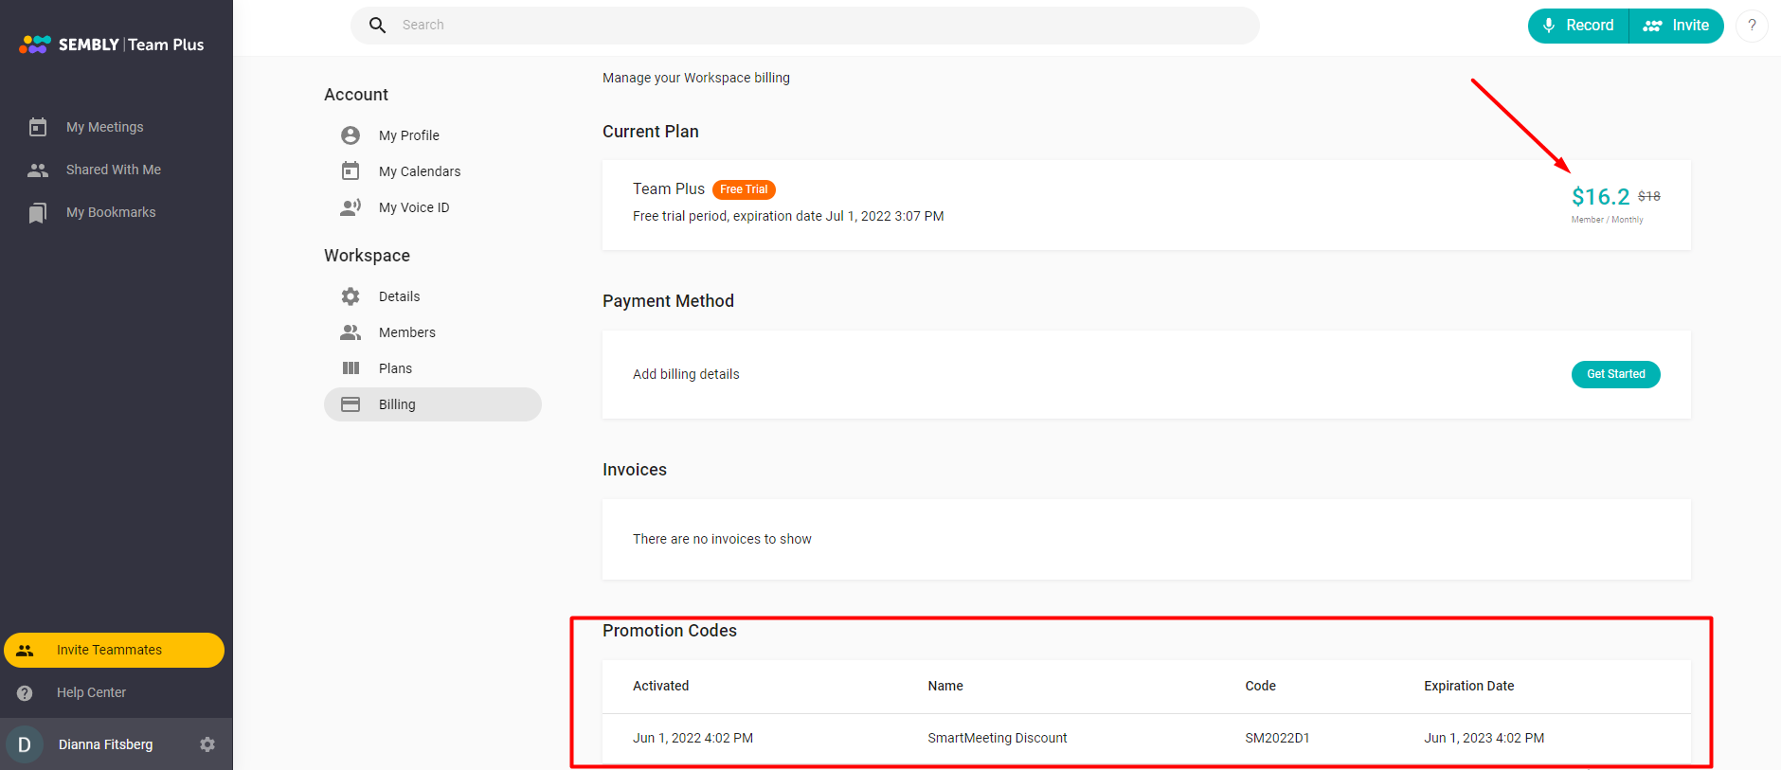
Task: Click the Members people icon
Action: point(351,332)
